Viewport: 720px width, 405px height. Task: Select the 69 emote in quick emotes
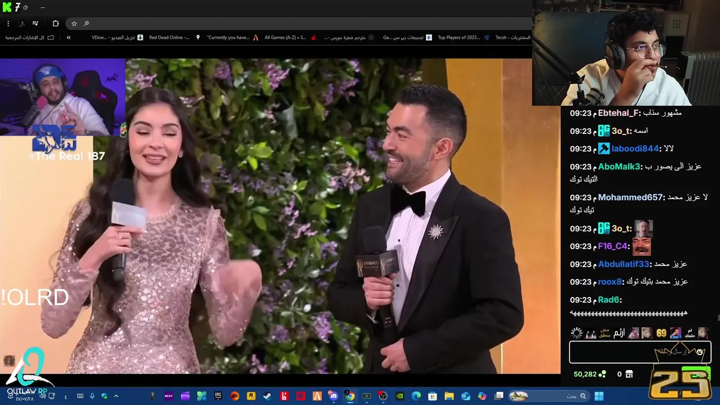[x=661, y=333]
